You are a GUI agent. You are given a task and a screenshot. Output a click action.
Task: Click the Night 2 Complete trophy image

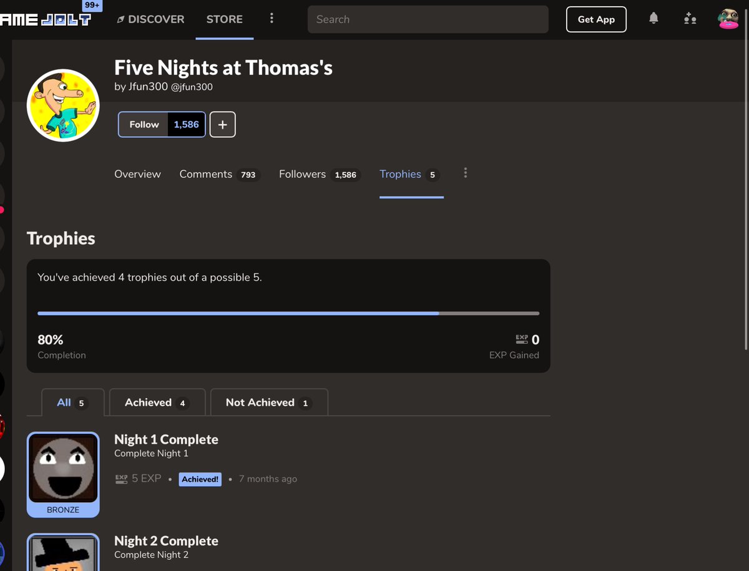(63, 553)
